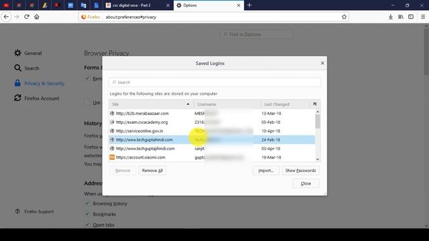Click the Import... button
The height and width of the screenshot is (241, 429).
click(x=266, y=171)
